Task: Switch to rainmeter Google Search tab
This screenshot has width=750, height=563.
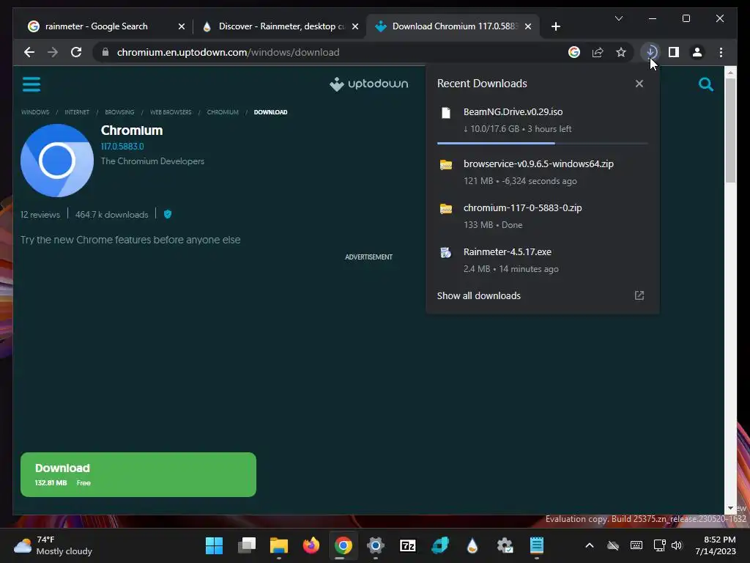Action: (x=96, y=26)
